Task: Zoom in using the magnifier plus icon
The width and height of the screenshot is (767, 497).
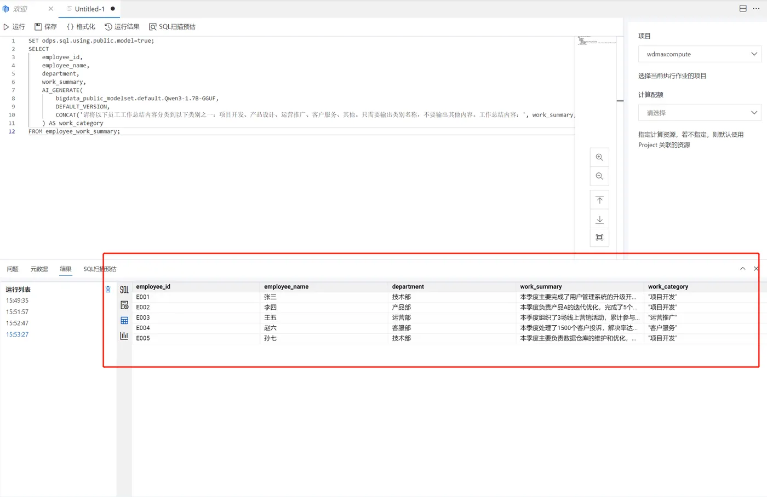Action: 599,158
